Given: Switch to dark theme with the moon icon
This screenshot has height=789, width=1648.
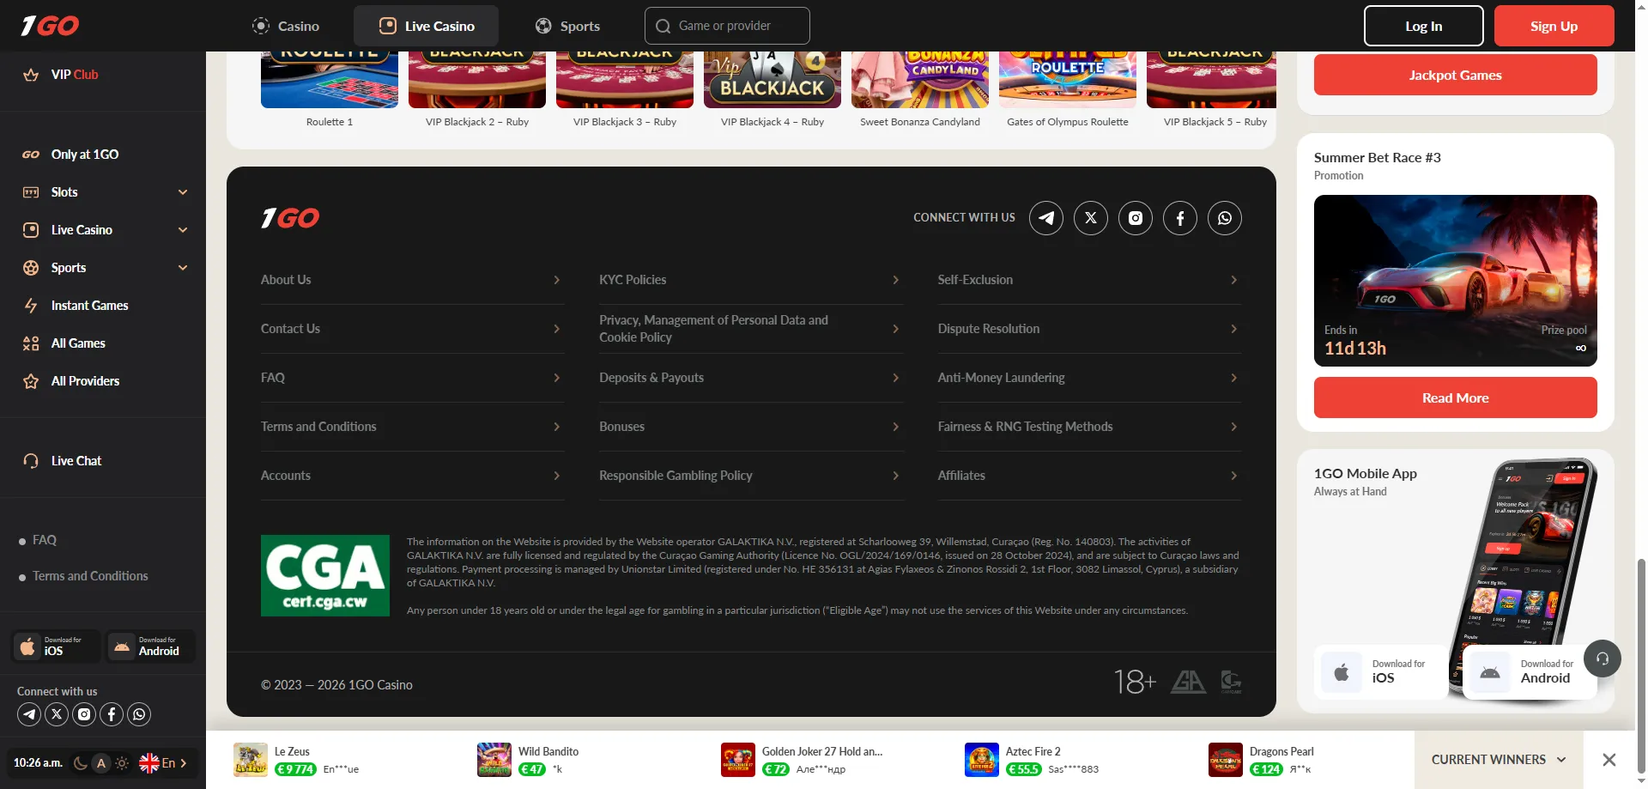Looking at the screenshot, I should (x=81, y=763).
